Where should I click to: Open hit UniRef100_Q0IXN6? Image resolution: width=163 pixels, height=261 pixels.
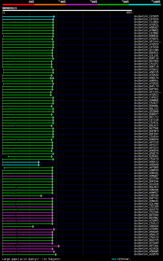click(146, 50)
